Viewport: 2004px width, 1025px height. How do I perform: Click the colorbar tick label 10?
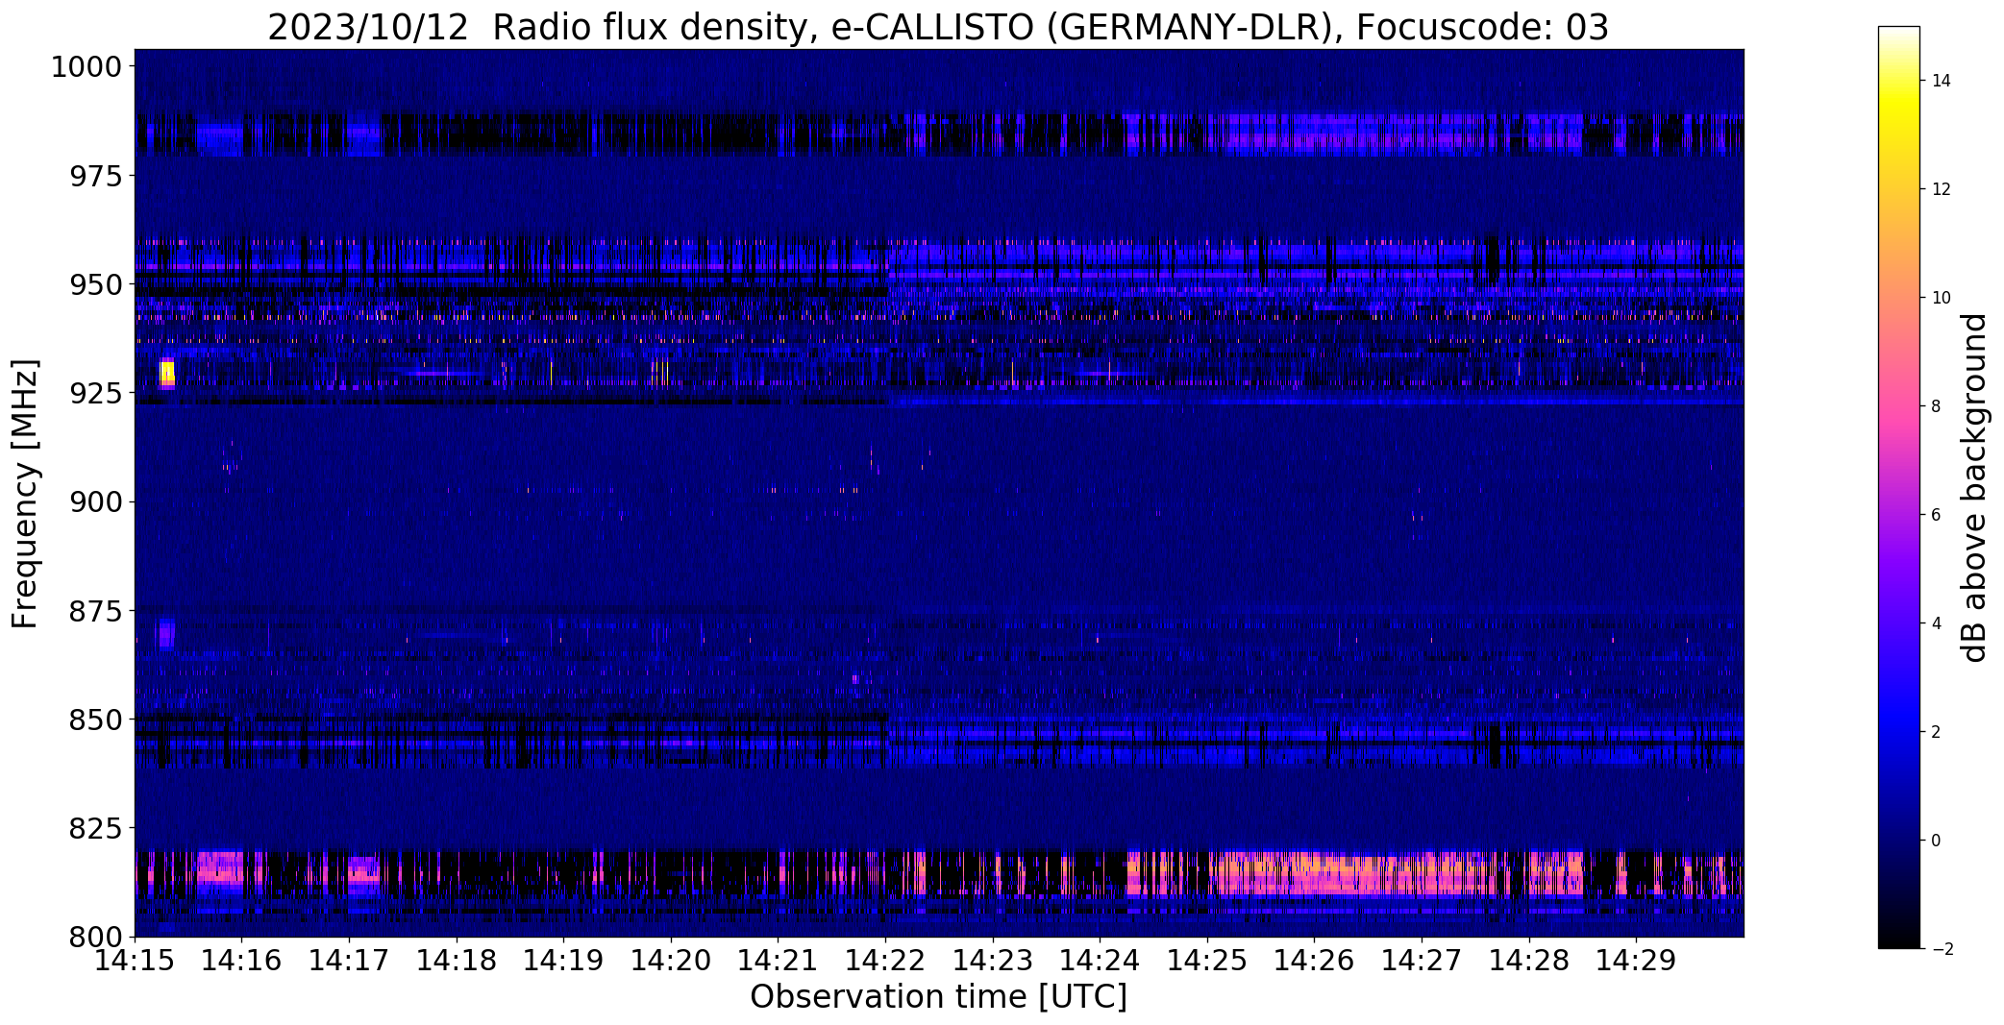(x=1942, y=298)
